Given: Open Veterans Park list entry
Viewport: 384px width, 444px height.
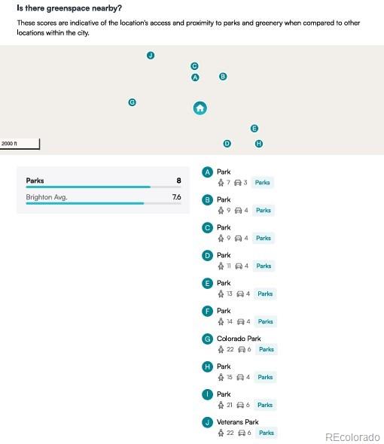Looking at the screenshot, I should tap(237, 422).
